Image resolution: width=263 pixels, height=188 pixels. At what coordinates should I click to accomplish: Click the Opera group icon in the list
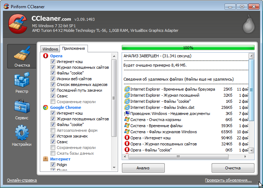(x=46, y=56)
